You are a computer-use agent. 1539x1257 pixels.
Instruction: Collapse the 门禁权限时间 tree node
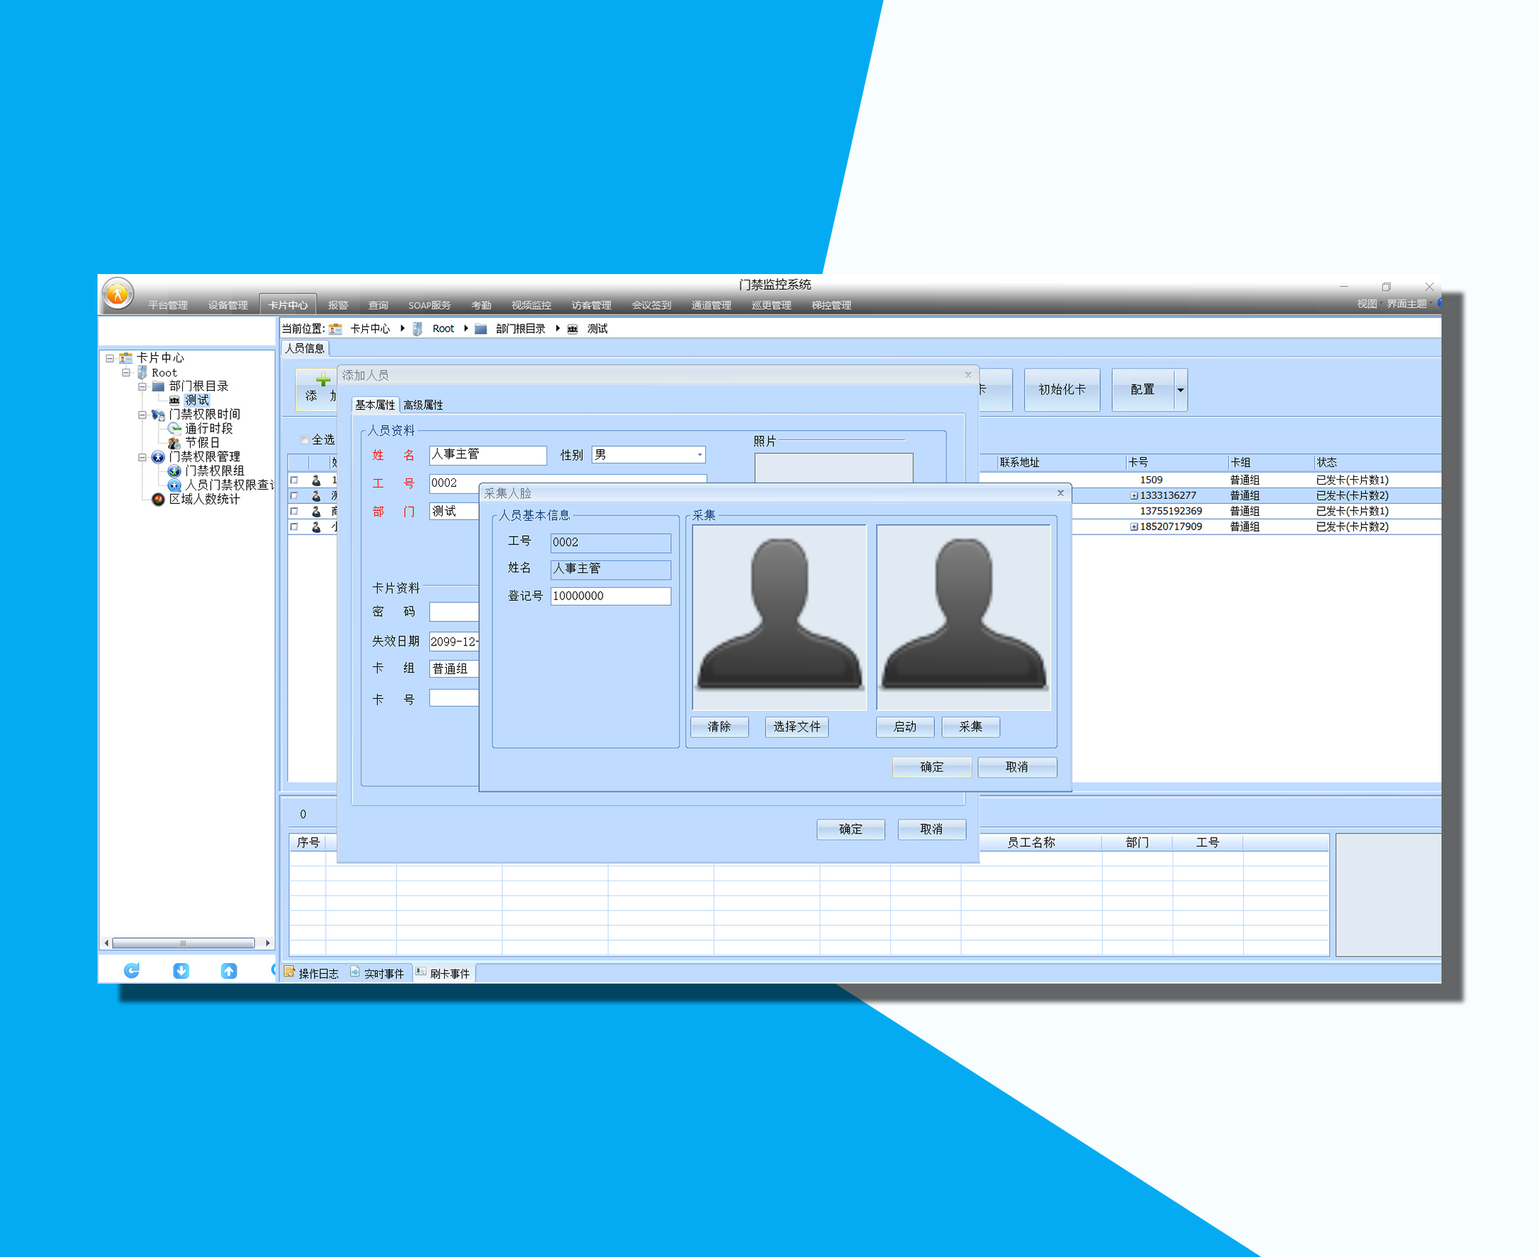(x=142, y=415)
